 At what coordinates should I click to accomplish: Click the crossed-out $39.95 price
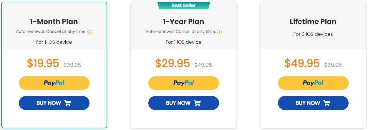pos(72,65)
